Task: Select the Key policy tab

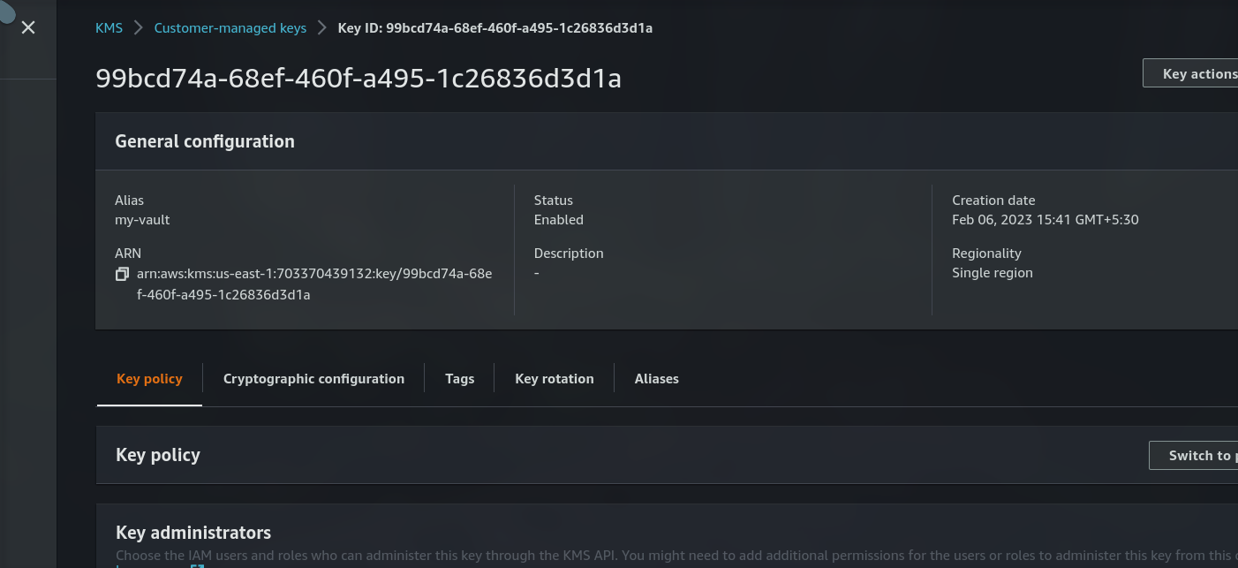Action: (x=149, y=379)
